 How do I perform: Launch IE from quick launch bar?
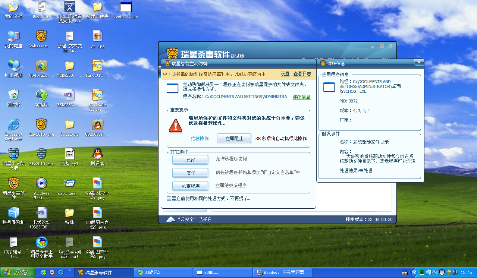(x=60, y=272)
